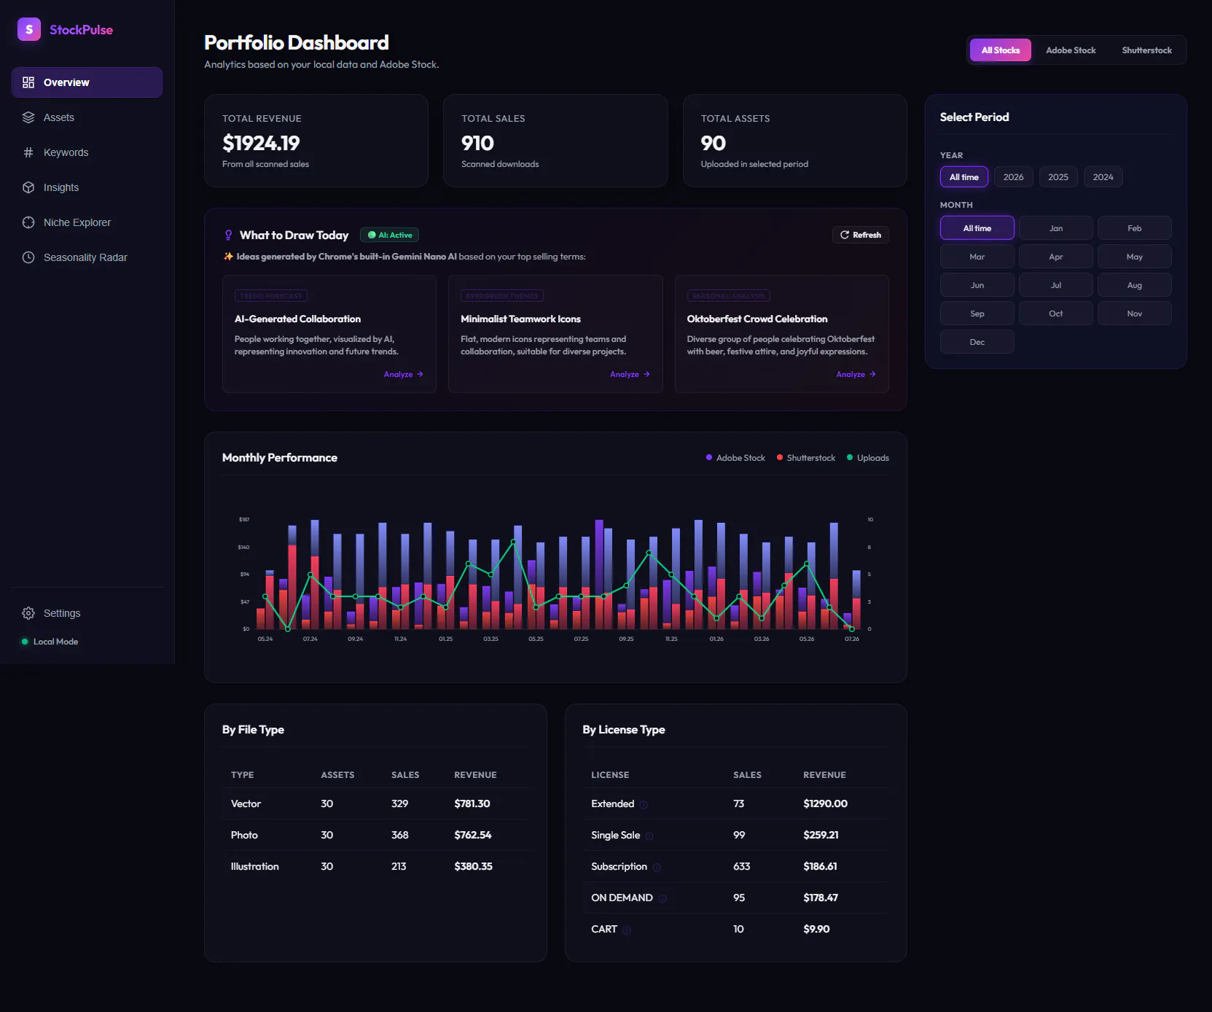Click the sparkle icon before Ideas generated text
This screenshot has height=1012, width=1212.
click(x=228, y=257)
